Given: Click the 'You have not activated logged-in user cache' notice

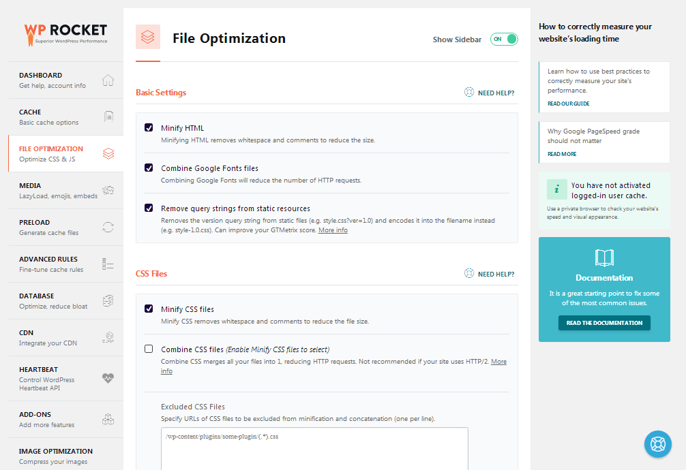Looking at the screenshot, I should tap(604, 200).
